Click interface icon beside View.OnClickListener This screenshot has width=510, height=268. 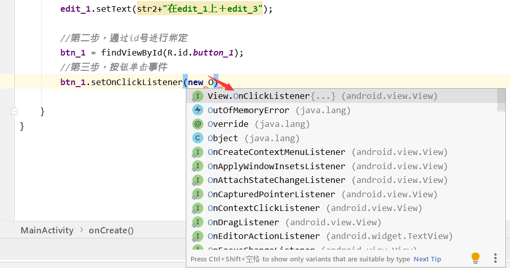pyautogui.click(x=198, y=96)
